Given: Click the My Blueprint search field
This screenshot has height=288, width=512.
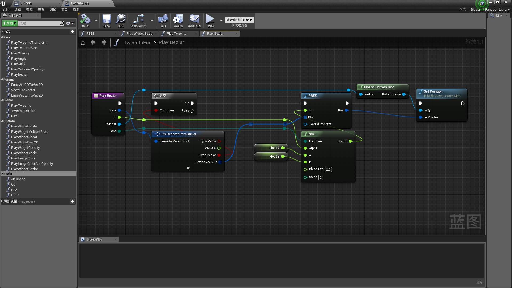Looking at the screenshot, I should [x=39, y=23].
